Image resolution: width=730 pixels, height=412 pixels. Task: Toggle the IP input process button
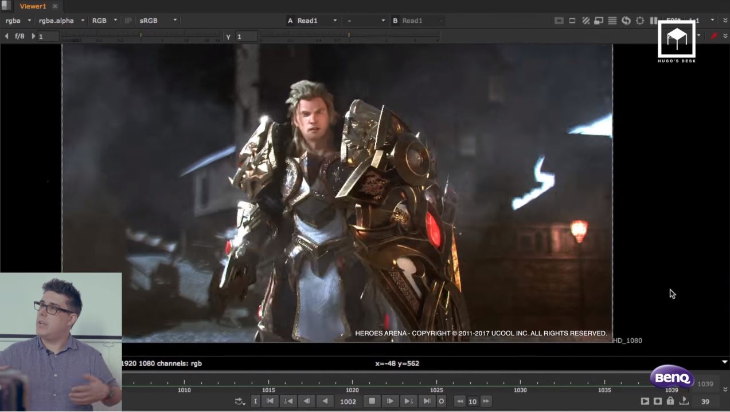(128, 21)
